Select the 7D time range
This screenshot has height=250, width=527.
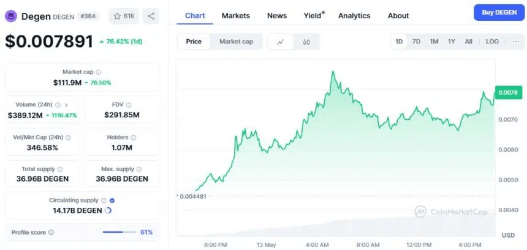pyautogui.click(x=416, y=42)
